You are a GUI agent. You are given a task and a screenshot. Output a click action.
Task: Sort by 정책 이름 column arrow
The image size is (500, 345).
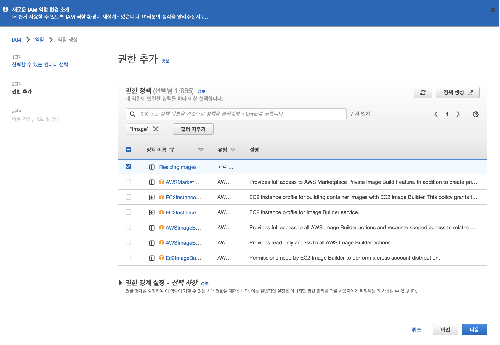[201, 150]
